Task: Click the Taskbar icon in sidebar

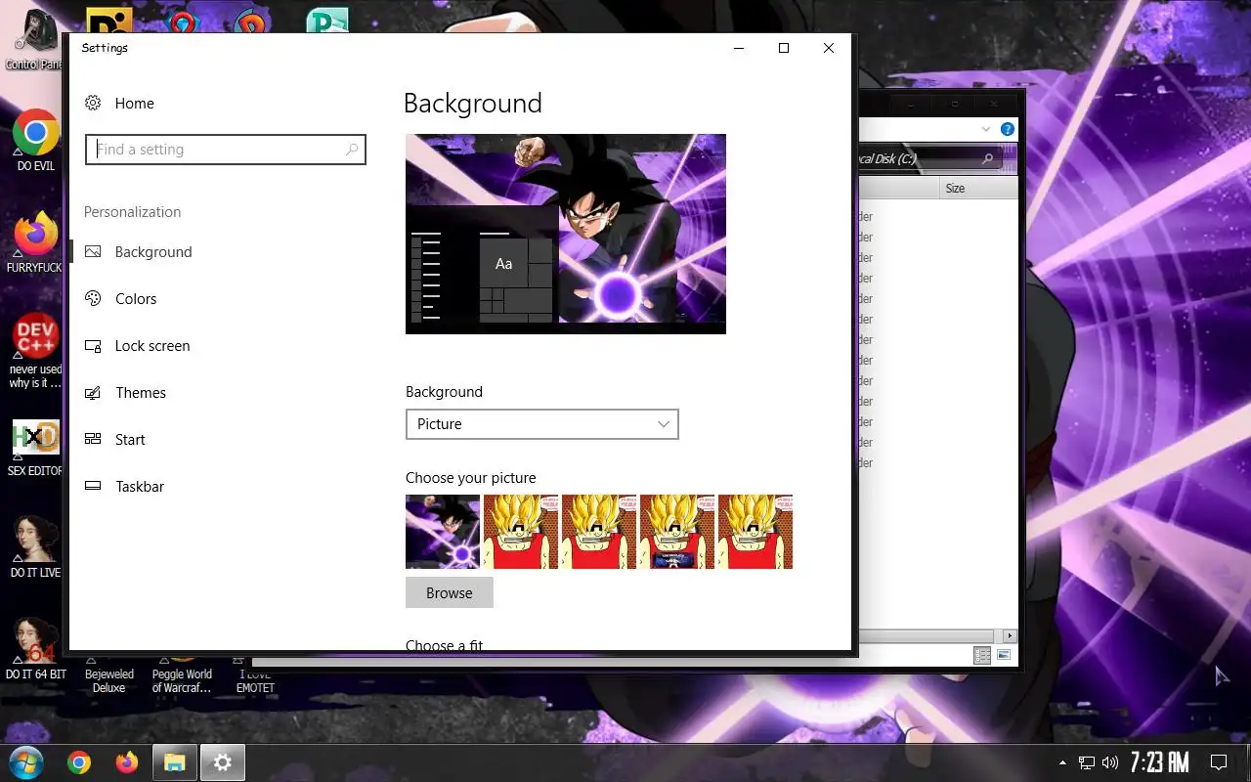Action: click(x=93, y=486)
